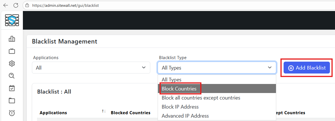Select 'Block all countries except countries'
Screen dimensions: 335x121
coord(201,98)
